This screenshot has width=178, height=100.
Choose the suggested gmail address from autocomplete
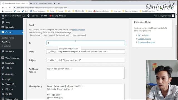(69, 49)
